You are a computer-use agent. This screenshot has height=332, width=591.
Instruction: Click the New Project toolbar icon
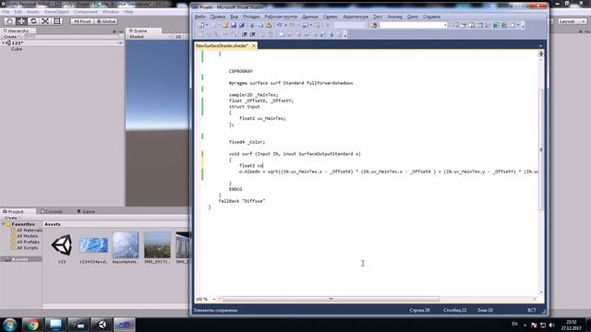point(201,25)
